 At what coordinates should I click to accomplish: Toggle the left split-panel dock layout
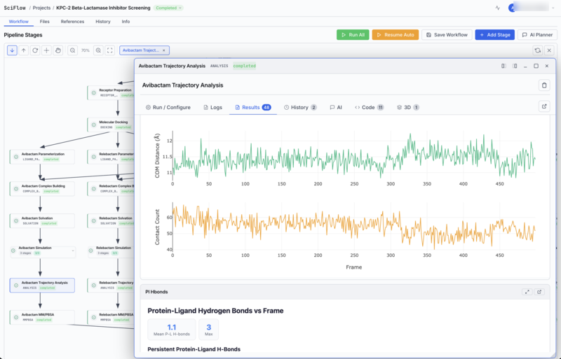pyautogui.click(x=503, y=66)
